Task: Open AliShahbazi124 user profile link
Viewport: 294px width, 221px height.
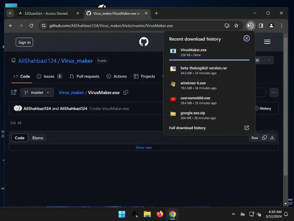Action: coord(37,61)
